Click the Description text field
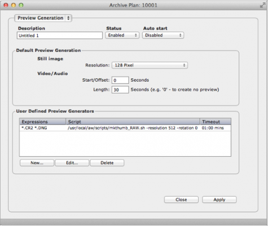 (60, 36)
